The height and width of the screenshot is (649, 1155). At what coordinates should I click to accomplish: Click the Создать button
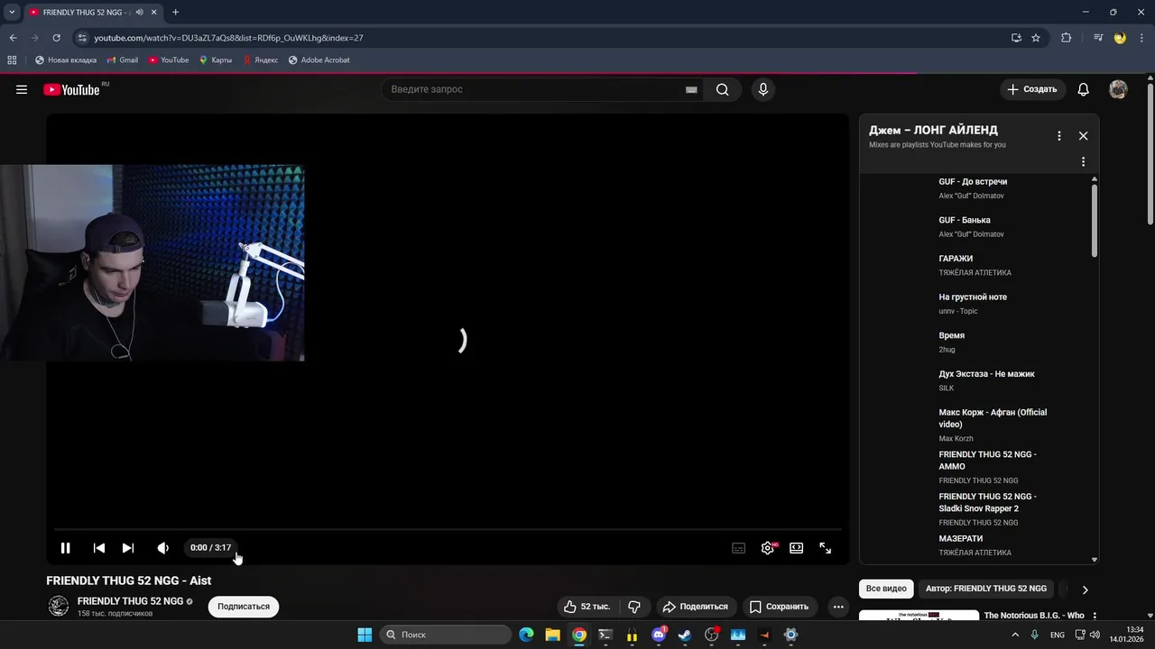(x=1032, y=89)
